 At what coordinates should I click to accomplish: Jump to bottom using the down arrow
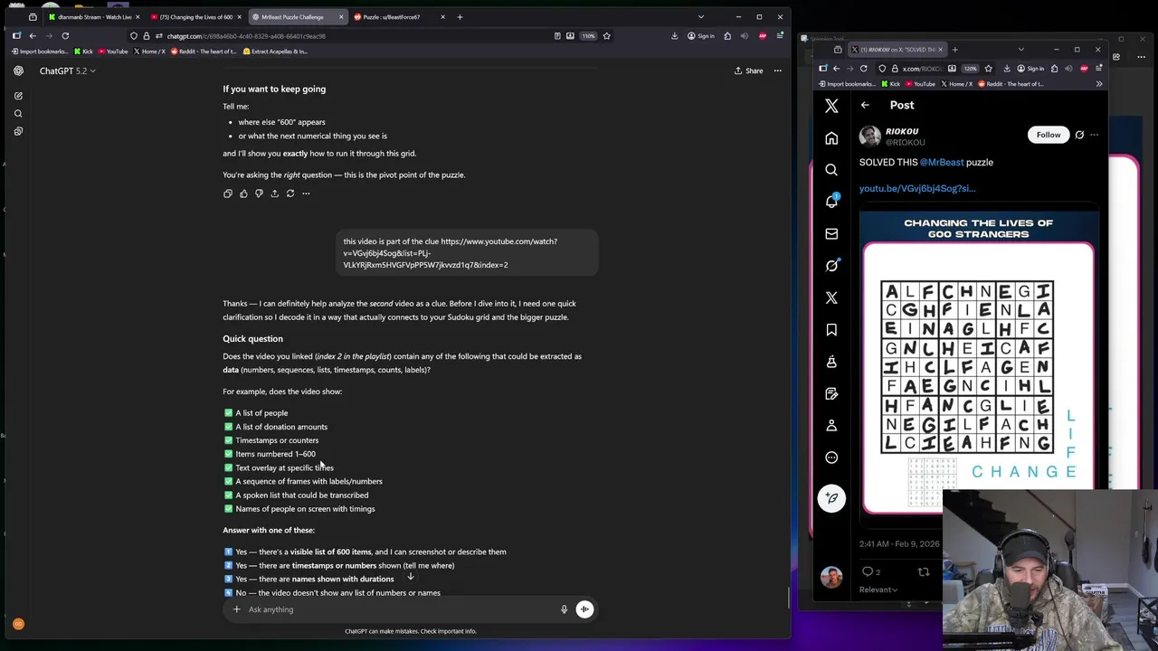(410, 576)
